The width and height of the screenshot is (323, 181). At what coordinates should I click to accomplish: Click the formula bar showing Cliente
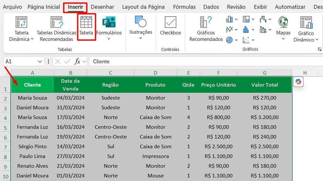point(206,61)
